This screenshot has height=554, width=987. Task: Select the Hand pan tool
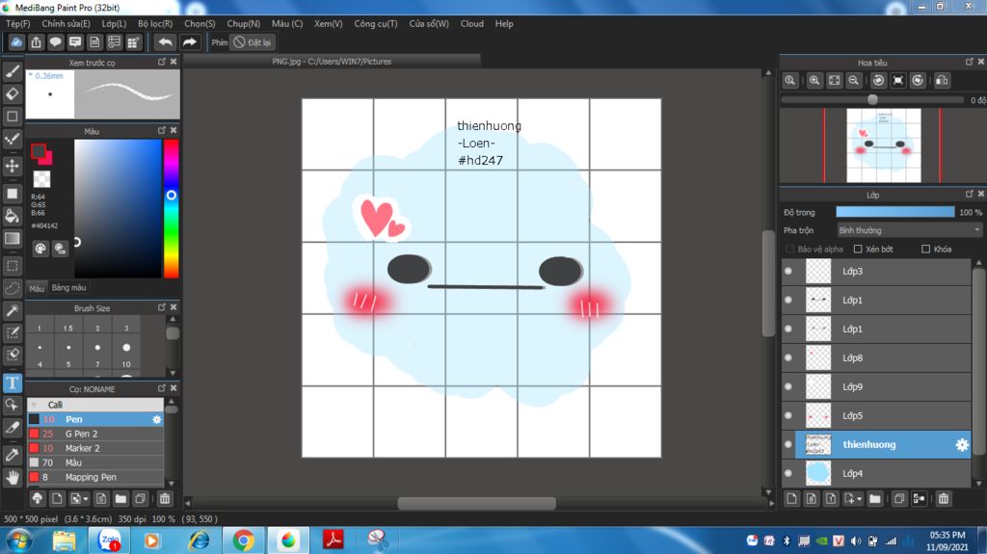pos(12,477)
